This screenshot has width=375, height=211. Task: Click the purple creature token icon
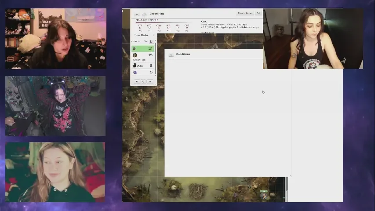coord(135,73)
